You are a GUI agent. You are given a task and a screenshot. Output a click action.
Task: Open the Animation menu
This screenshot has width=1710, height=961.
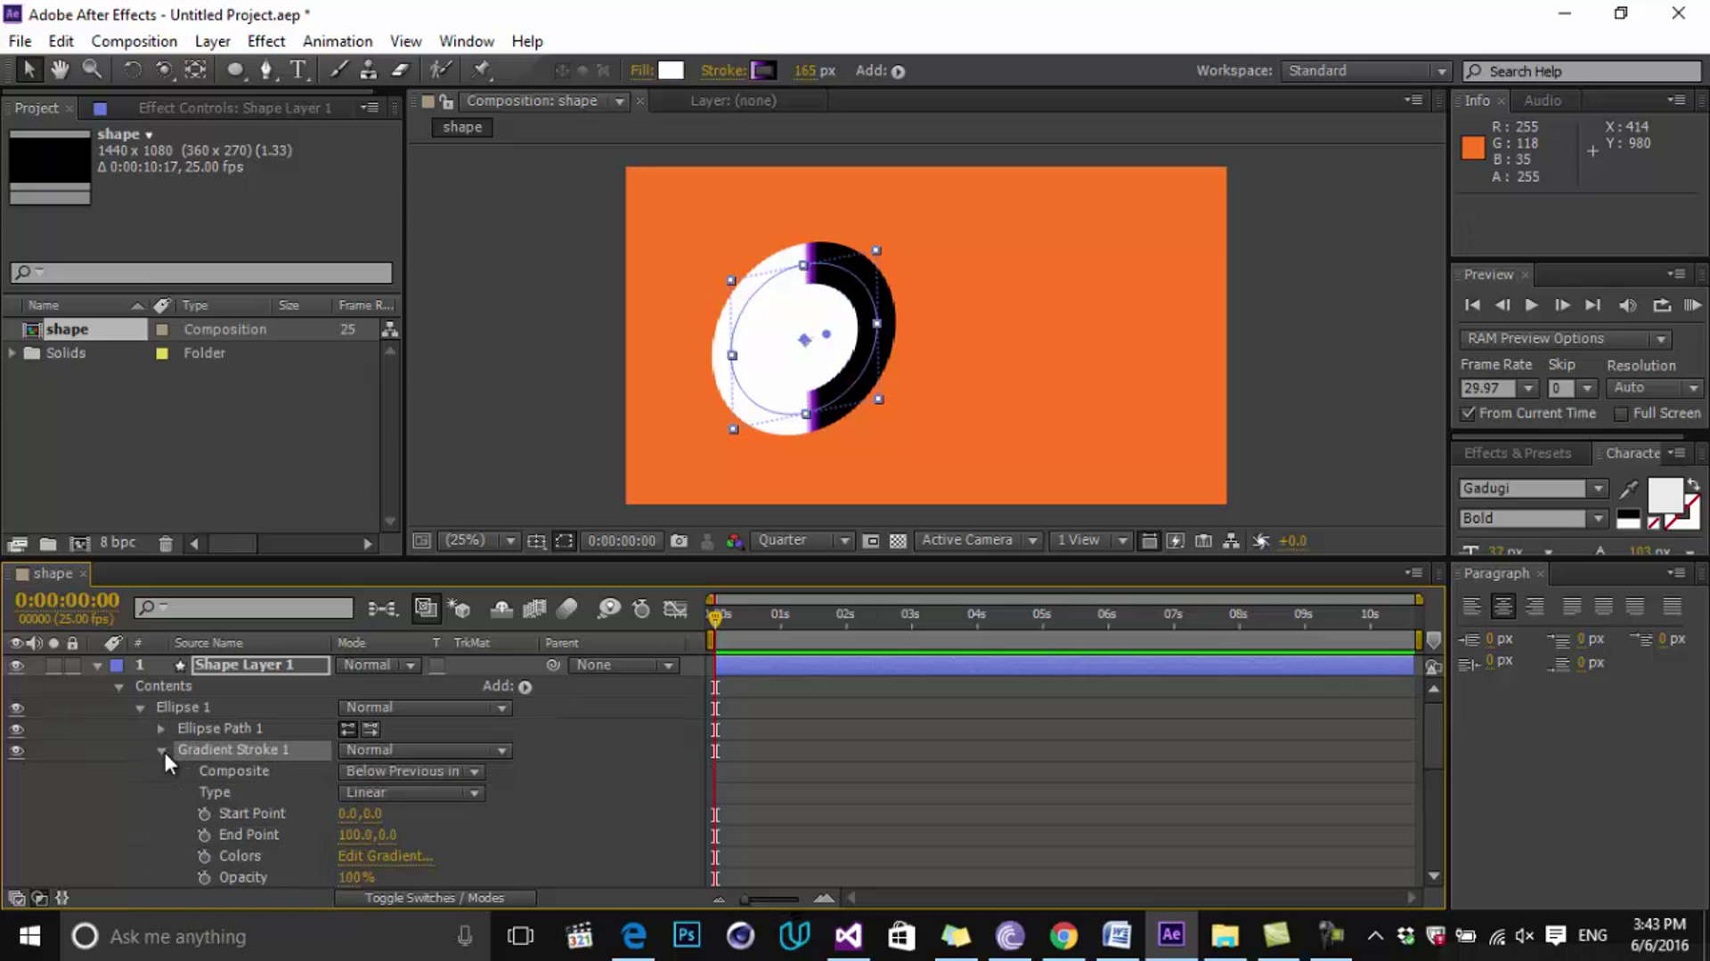pyautogui.click(x=337, y=41)
